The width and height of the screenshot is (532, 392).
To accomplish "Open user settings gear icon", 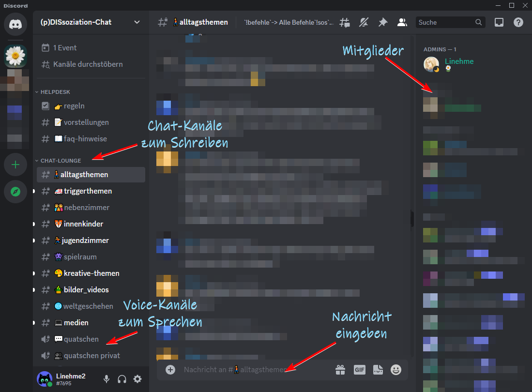I will tap(137, 379).
